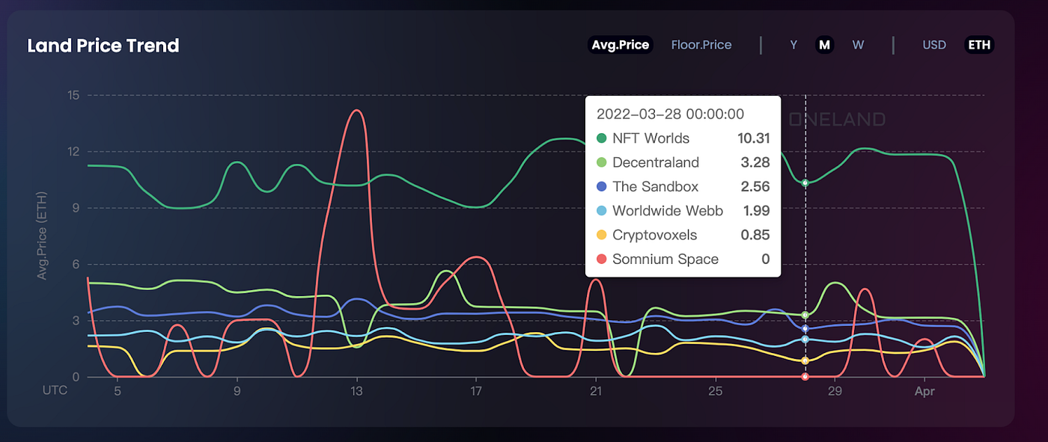
Task: Click the Cryptovoxels yellow legend dot
Action: (x=601, y=235)
